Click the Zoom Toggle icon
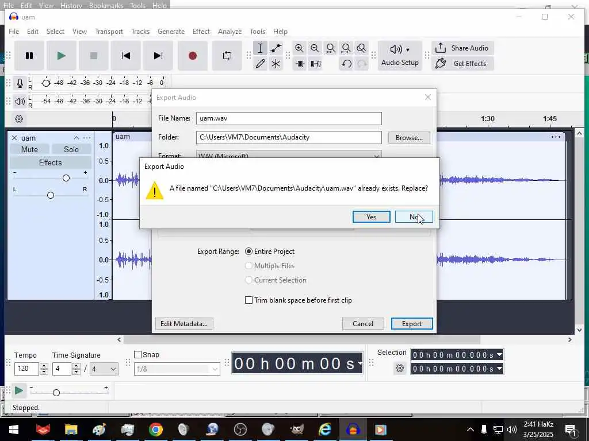Screen dimensions: 589x441 click(x=361, y=48)
